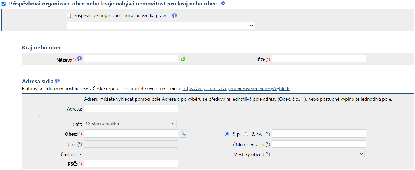Image resolution: width=415 pixels, height=170 pixels.
Task: Enable 'Příspěvkové organizaci současně vzniká právo' checkbox
Action: (69, 16)
